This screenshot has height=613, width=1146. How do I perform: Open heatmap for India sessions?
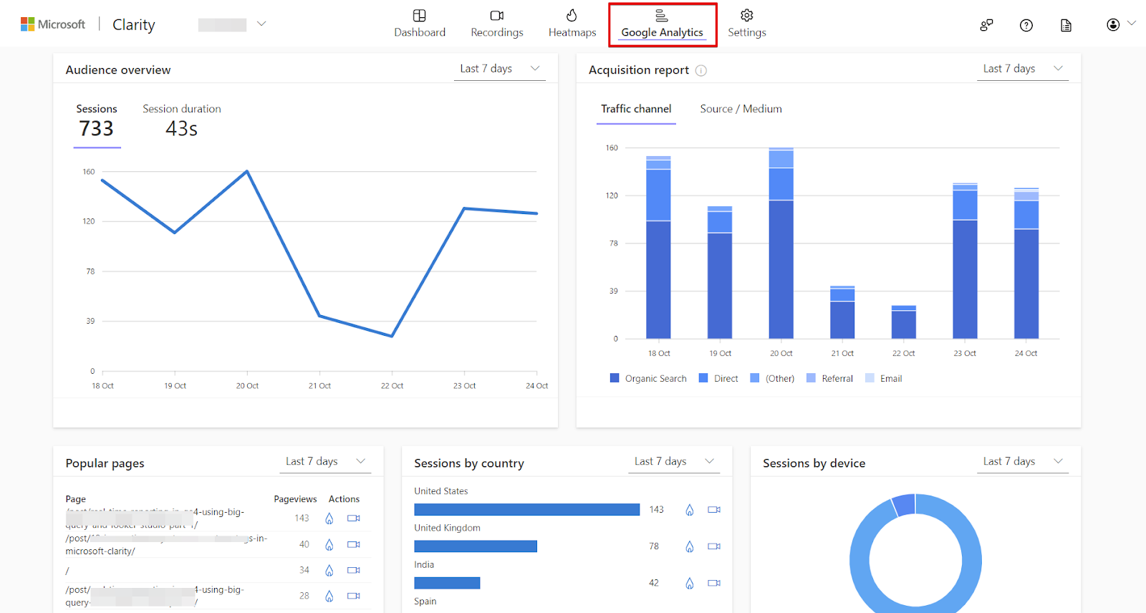[x=690, y=584]
